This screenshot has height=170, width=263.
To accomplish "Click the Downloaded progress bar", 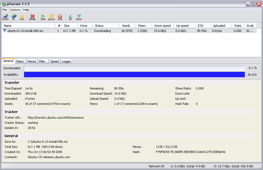I will click(134, 68).
